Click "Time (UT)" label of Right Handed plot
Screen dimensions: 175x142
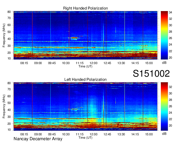(85, 66)
